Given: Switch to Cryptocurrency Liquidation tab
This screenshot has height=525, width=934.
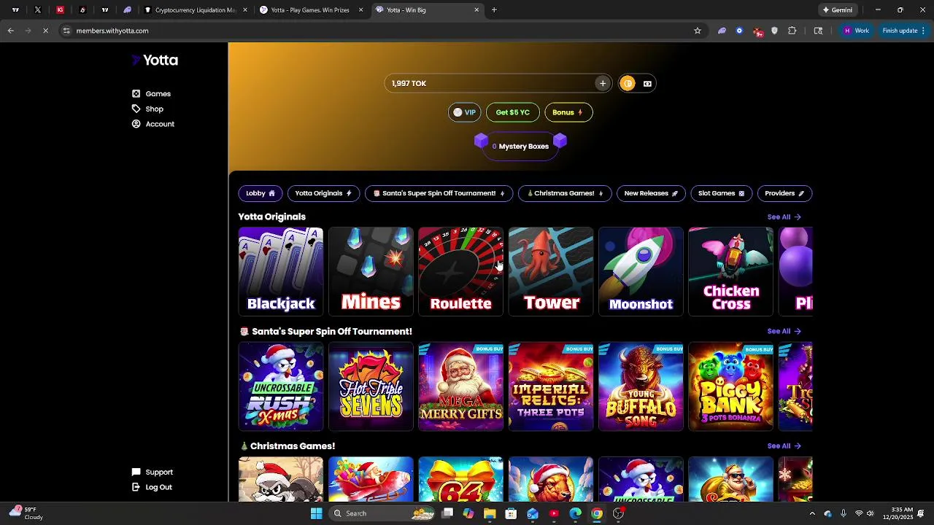Looking at the screenshot, I should click(x=196, y=10).
